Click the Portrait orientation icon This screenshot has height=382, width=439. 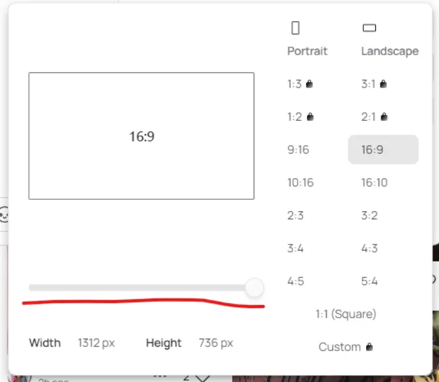click(x=296, y=28)
